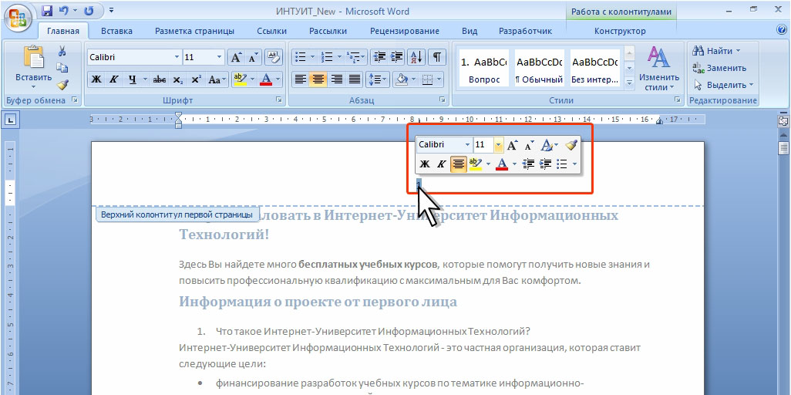Toggle bold Ж in ribbon
791x395 pixels.
[x=96, y=79]
